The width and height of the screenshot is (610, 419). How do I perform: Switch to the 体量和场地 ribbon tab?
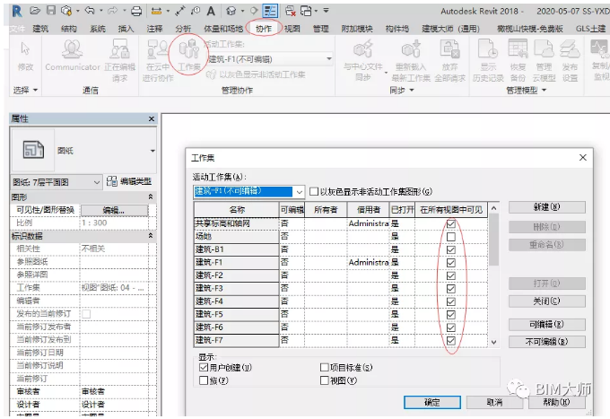click(x=223, y=29)
